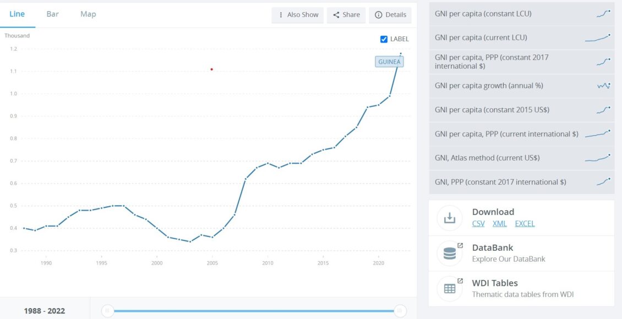The width and height of the screenshot is (622, 319).
Task: Open the DataBank database icon
Action: tap(450, 253)
